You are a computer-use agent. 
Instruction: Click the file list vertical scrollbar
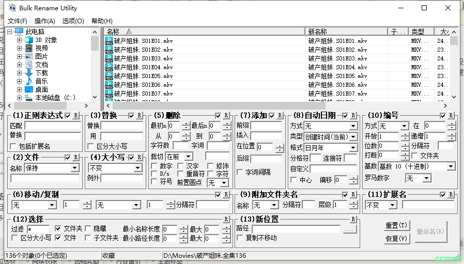[453, 67]
